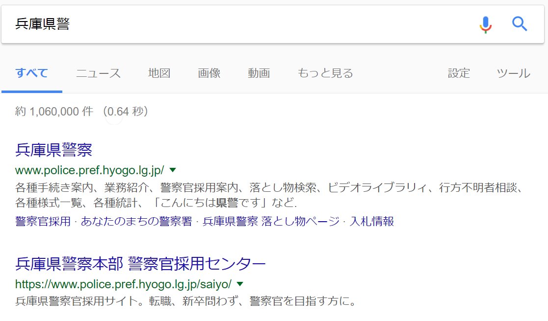Open the 警察官採用 sitelink
Image resolution: width=548 pixels, height=321 pixels.
pyautogui.click(x=43, y=221)
